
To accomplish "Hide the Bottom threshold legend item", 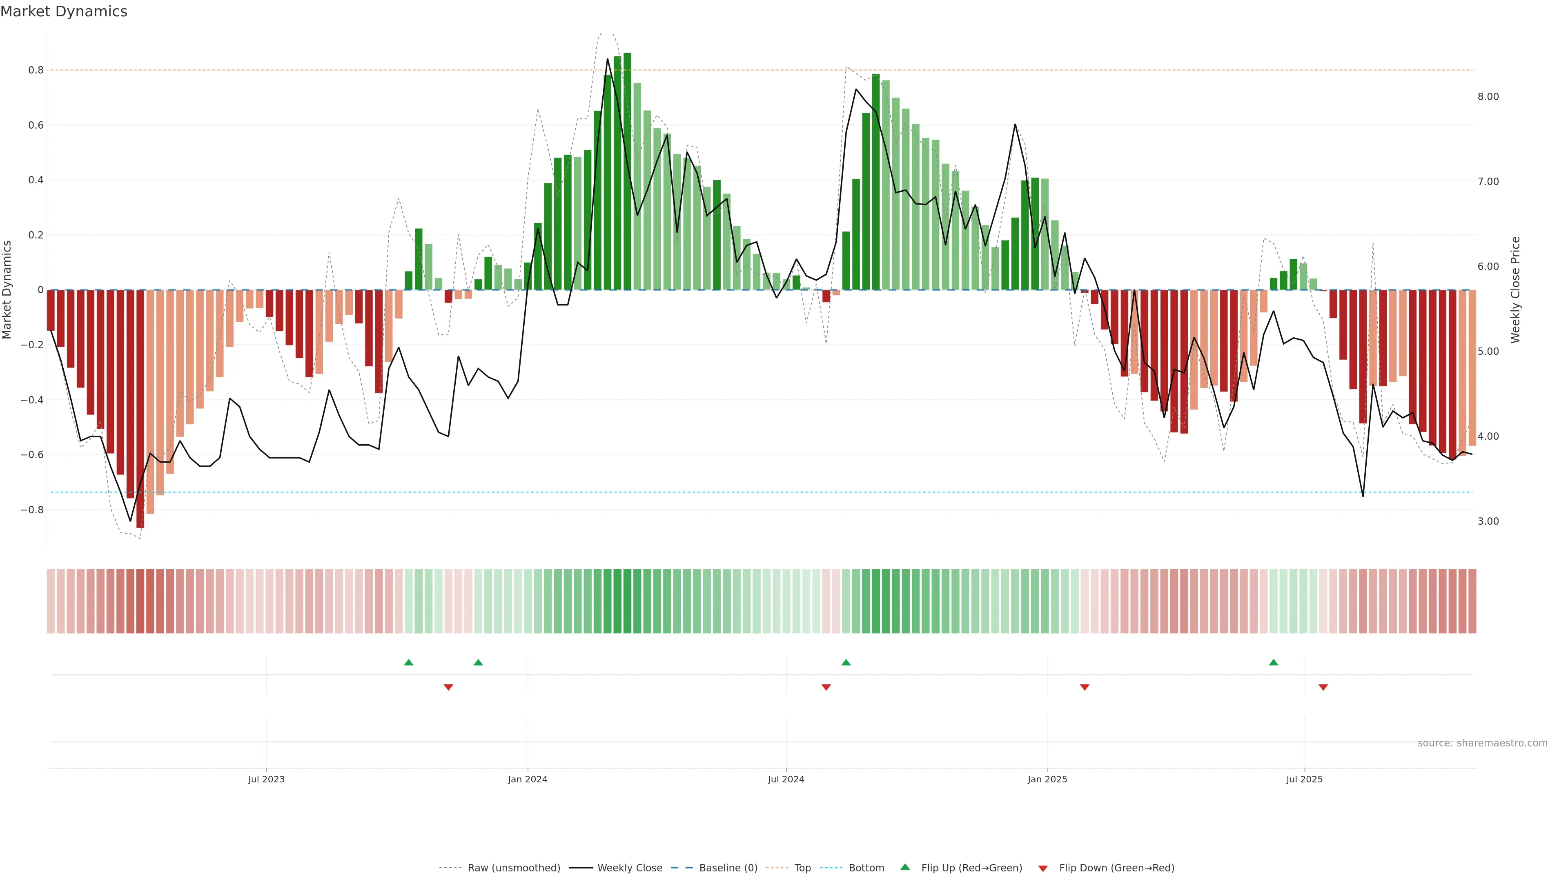I will [866, 868].
